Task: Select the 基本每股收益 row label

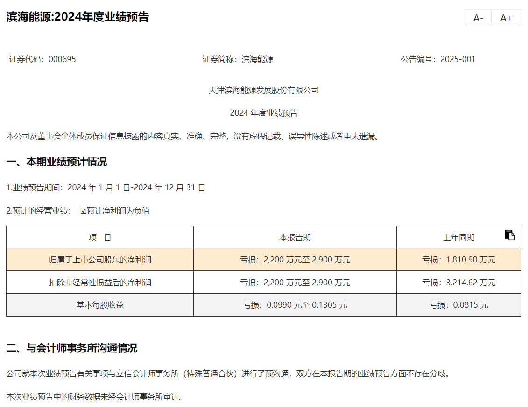Action: coord(100,305)
